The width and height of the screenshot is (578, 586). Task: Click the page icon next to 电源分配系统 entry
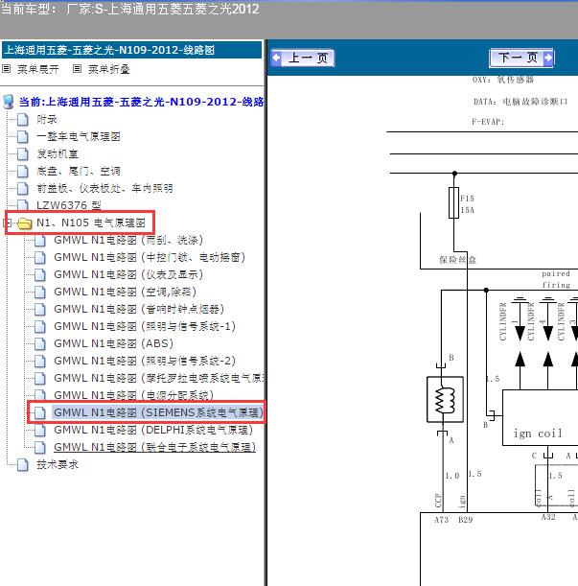point(40,395)
